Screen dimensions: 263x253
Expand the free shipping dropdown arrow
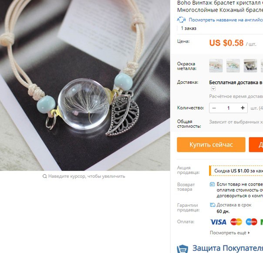[x=213, y=88]
